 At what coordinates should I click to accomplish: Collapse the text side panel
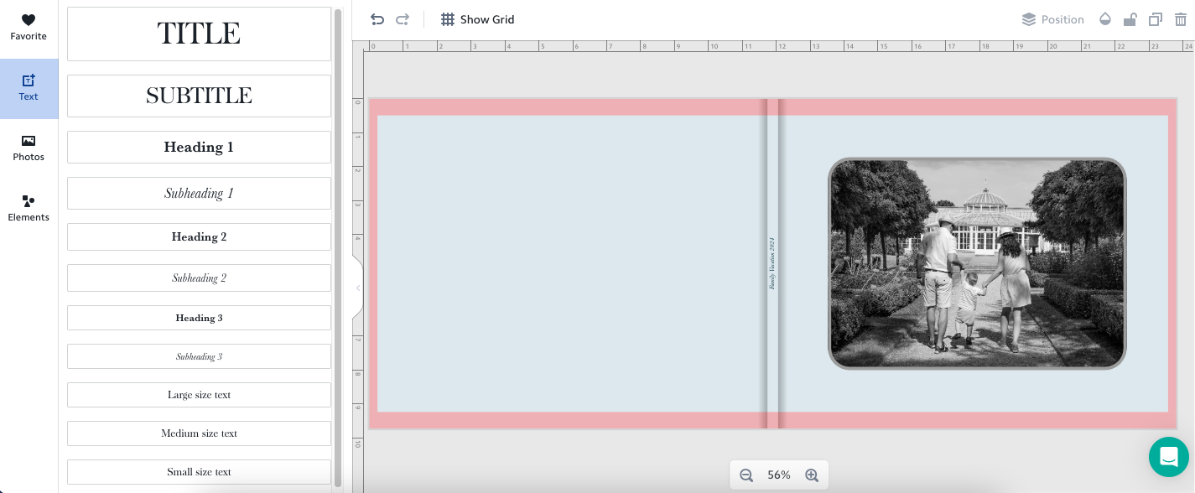[358, 288]
